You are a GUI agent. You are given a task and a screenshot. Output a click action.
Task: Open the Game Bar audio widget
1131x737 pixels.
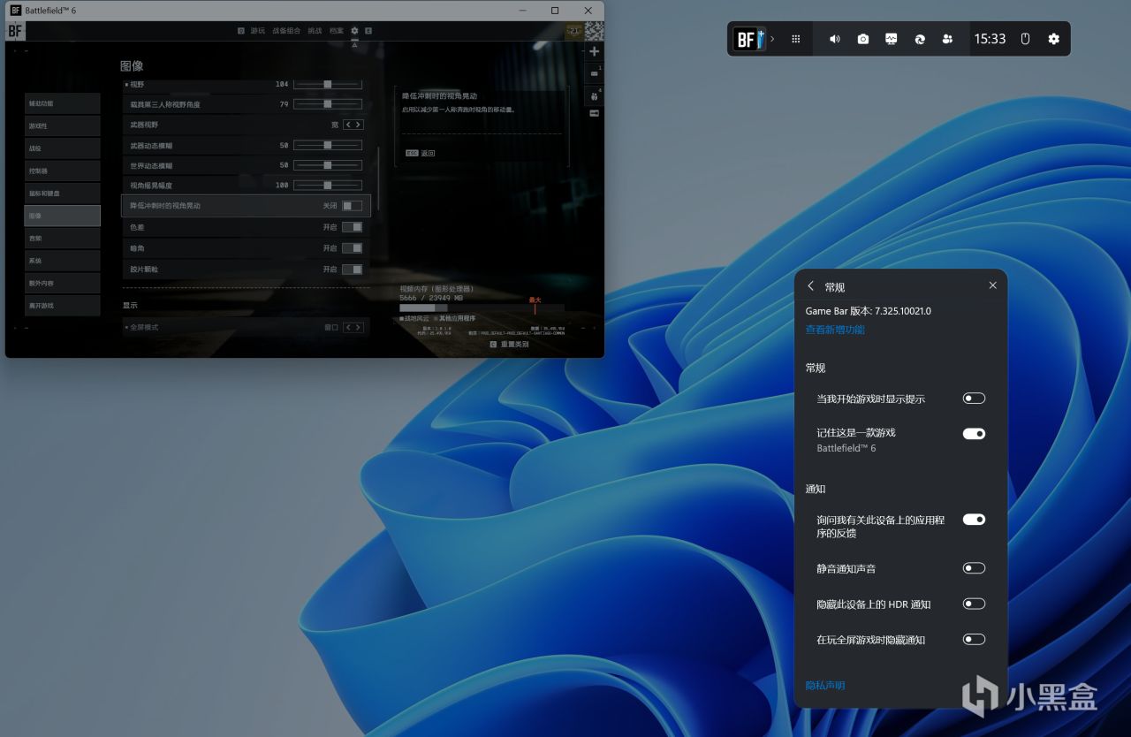pos(835,39)
